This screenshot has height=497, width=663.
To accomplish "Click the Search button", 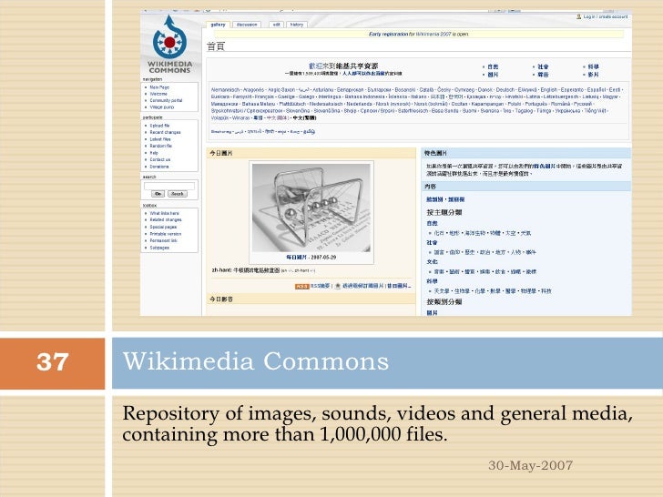I will tap(178, 194).
